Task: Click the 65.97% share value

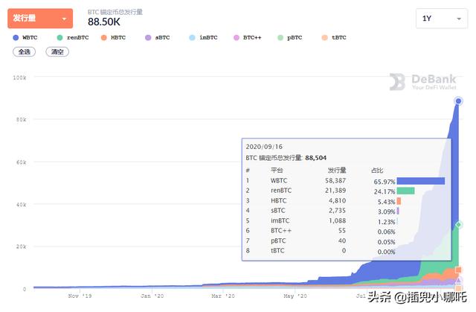Action: [385, 182]
